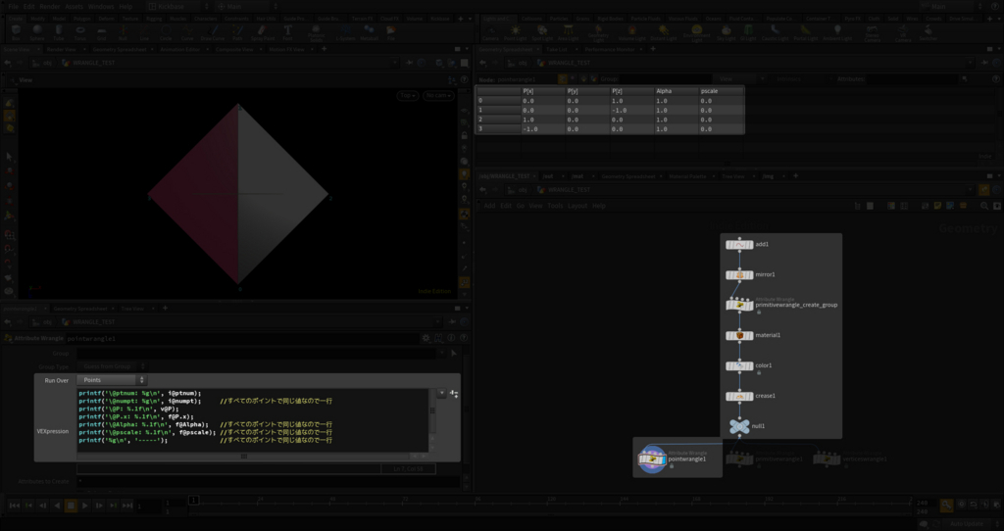Click the Box shelf tool
Viewport: 1004px width, 531px height.
[16, 32]
